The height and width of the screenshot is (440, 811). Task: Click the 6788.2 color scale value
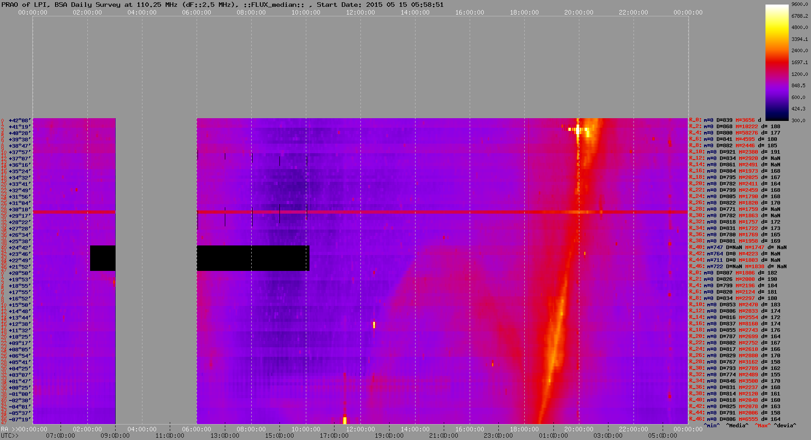pos(800,16)
